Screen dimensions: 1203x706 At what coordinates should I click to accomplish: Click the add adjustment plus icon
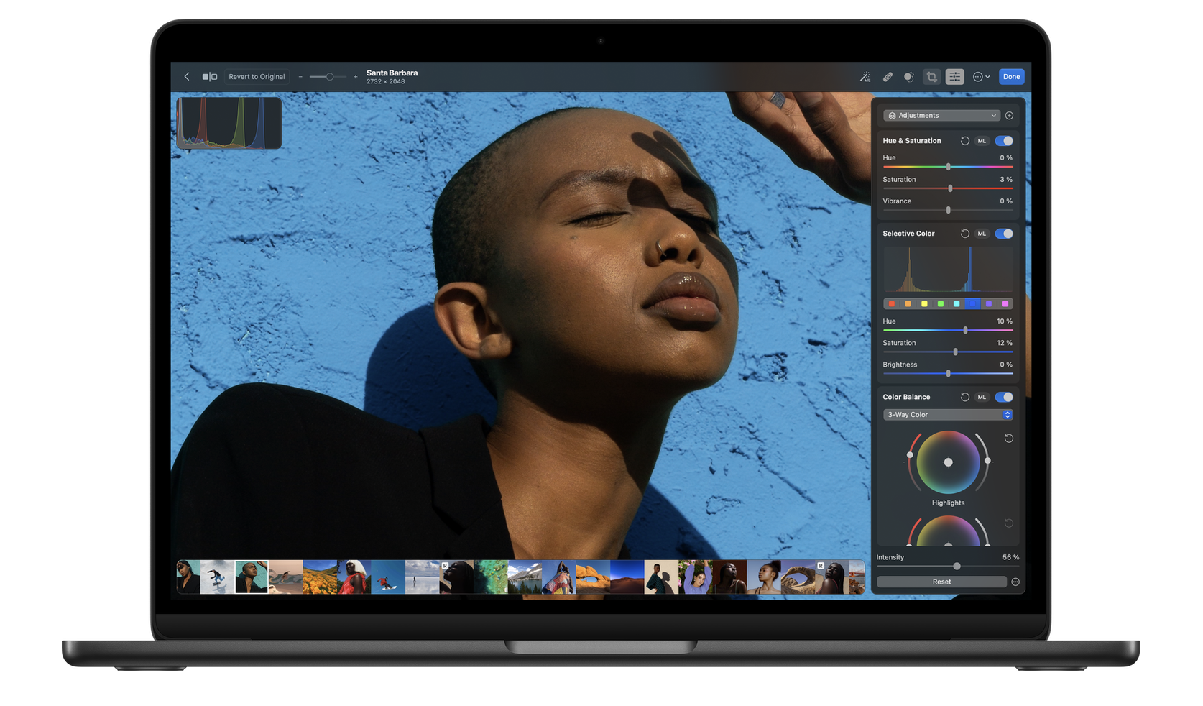click(x=1009, y=116)
